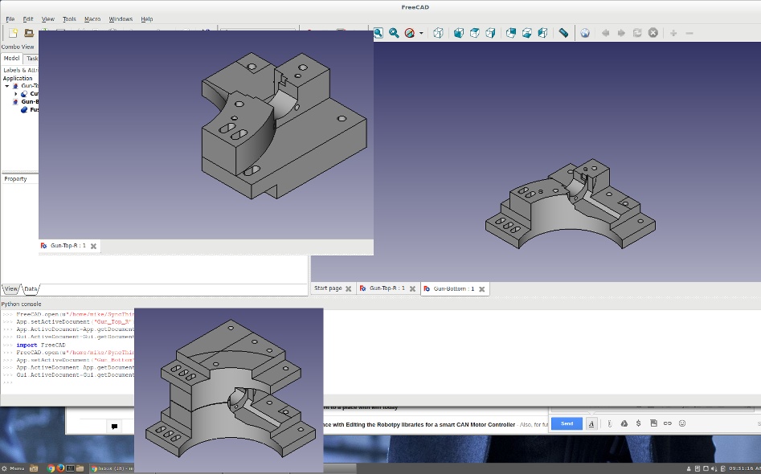
Task: Select the Model tab in Combo View
Action: [11, 58]
